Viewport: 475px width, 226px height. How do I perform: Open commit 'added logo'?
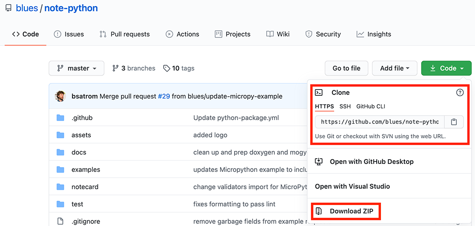pyautogui.click(x=210, y=135)
